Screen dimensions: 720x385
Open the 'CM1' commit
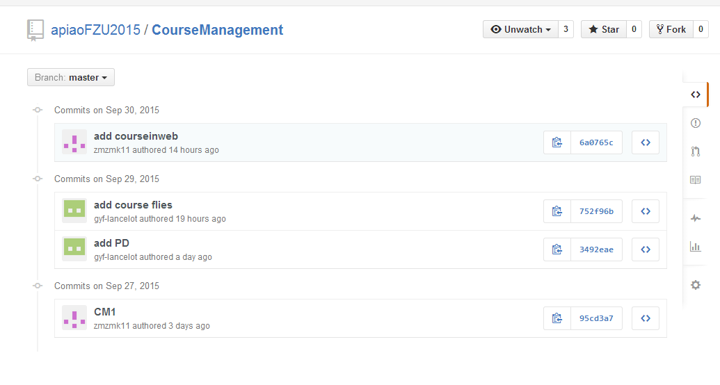(x=104, y=312)
